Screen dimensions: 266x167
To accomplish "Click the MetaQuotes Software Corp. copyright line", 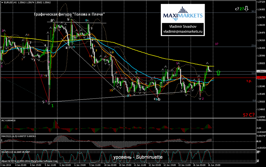I will coord(29,161).
